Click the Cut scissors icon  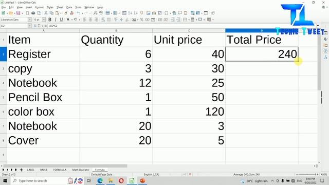(x=46, y=13)
